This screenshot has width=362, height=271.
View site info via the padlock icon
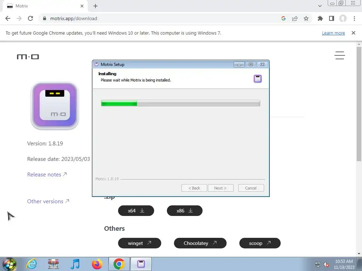click(45, 18)
